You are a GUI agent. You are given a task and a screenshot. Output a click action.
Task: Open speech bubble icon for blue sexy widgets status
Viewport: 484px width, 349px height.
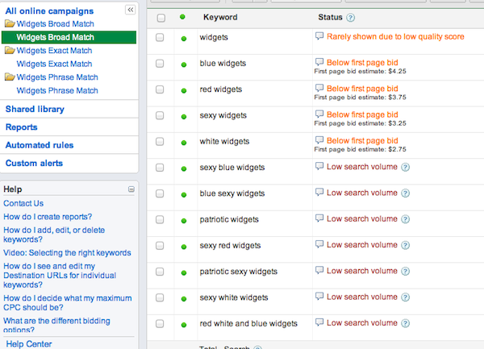click(x=319, y=192)
